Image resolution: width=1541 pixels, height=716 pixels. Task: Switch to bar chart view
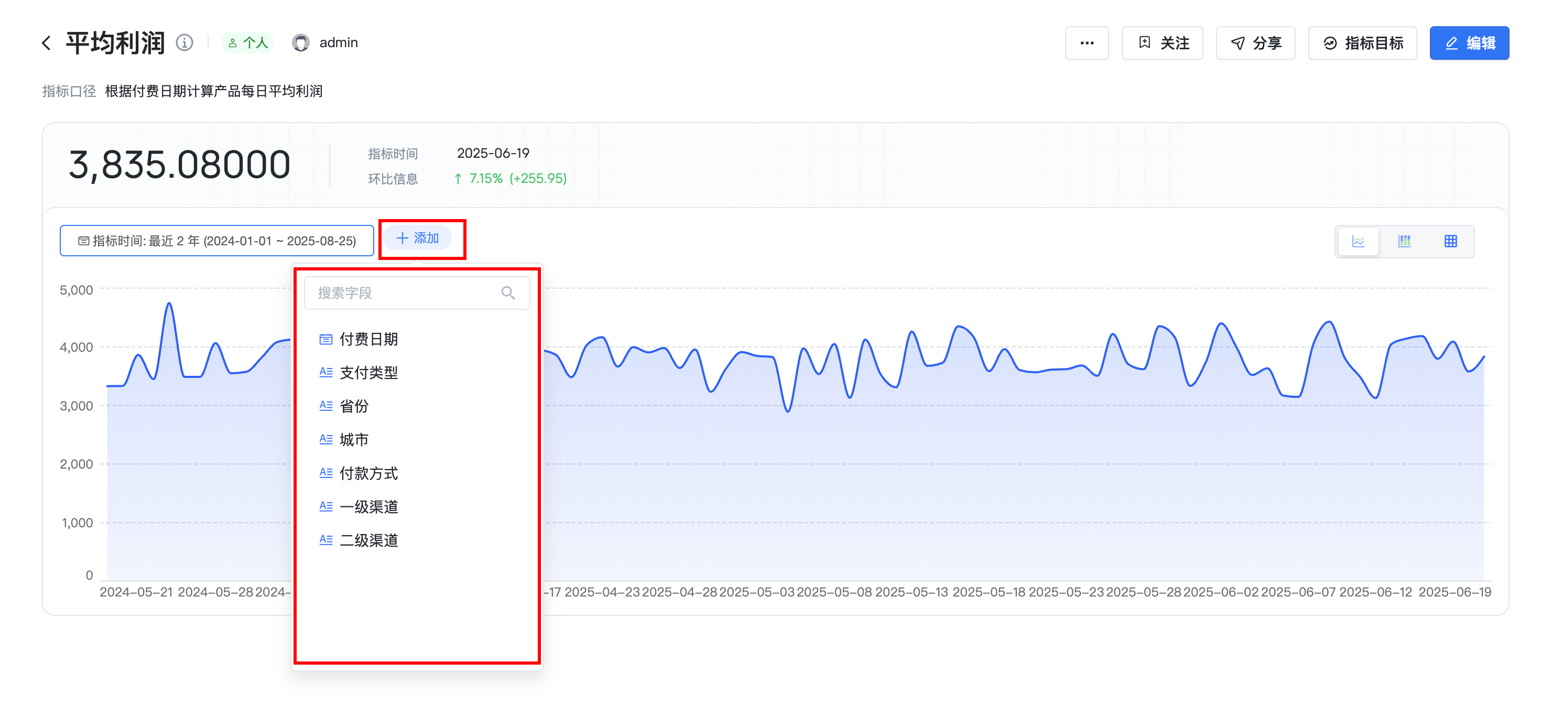[x=1404, y=241]
